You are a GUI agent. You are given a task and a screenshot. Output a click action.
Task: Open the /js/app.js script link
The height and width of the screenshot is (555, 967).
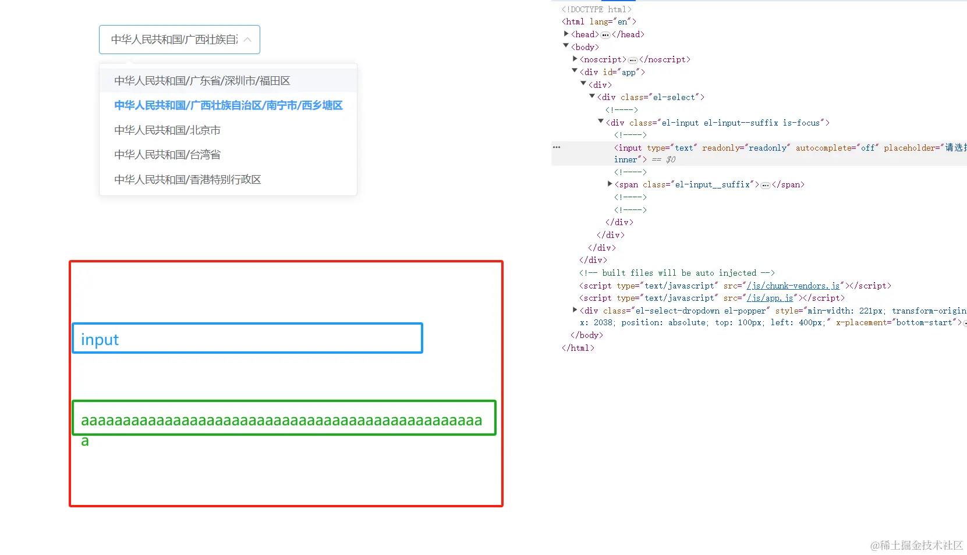pos(770,298)
